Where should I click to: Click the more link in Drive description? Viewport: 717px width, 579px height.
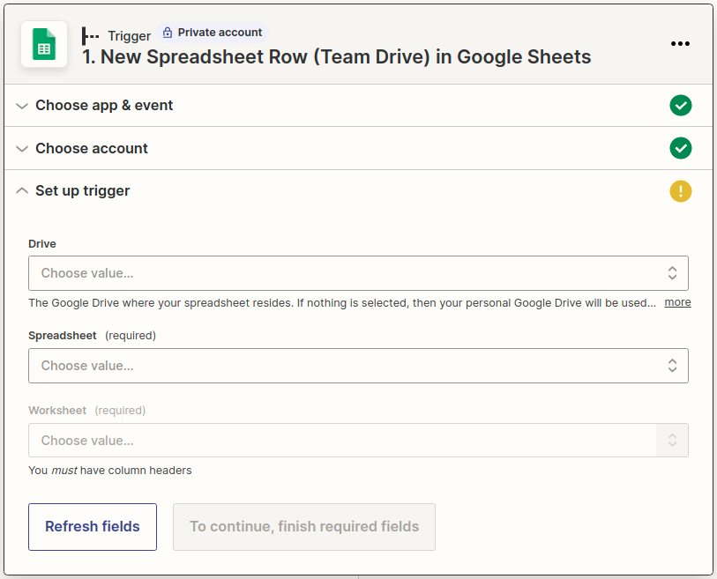point(677,302)
